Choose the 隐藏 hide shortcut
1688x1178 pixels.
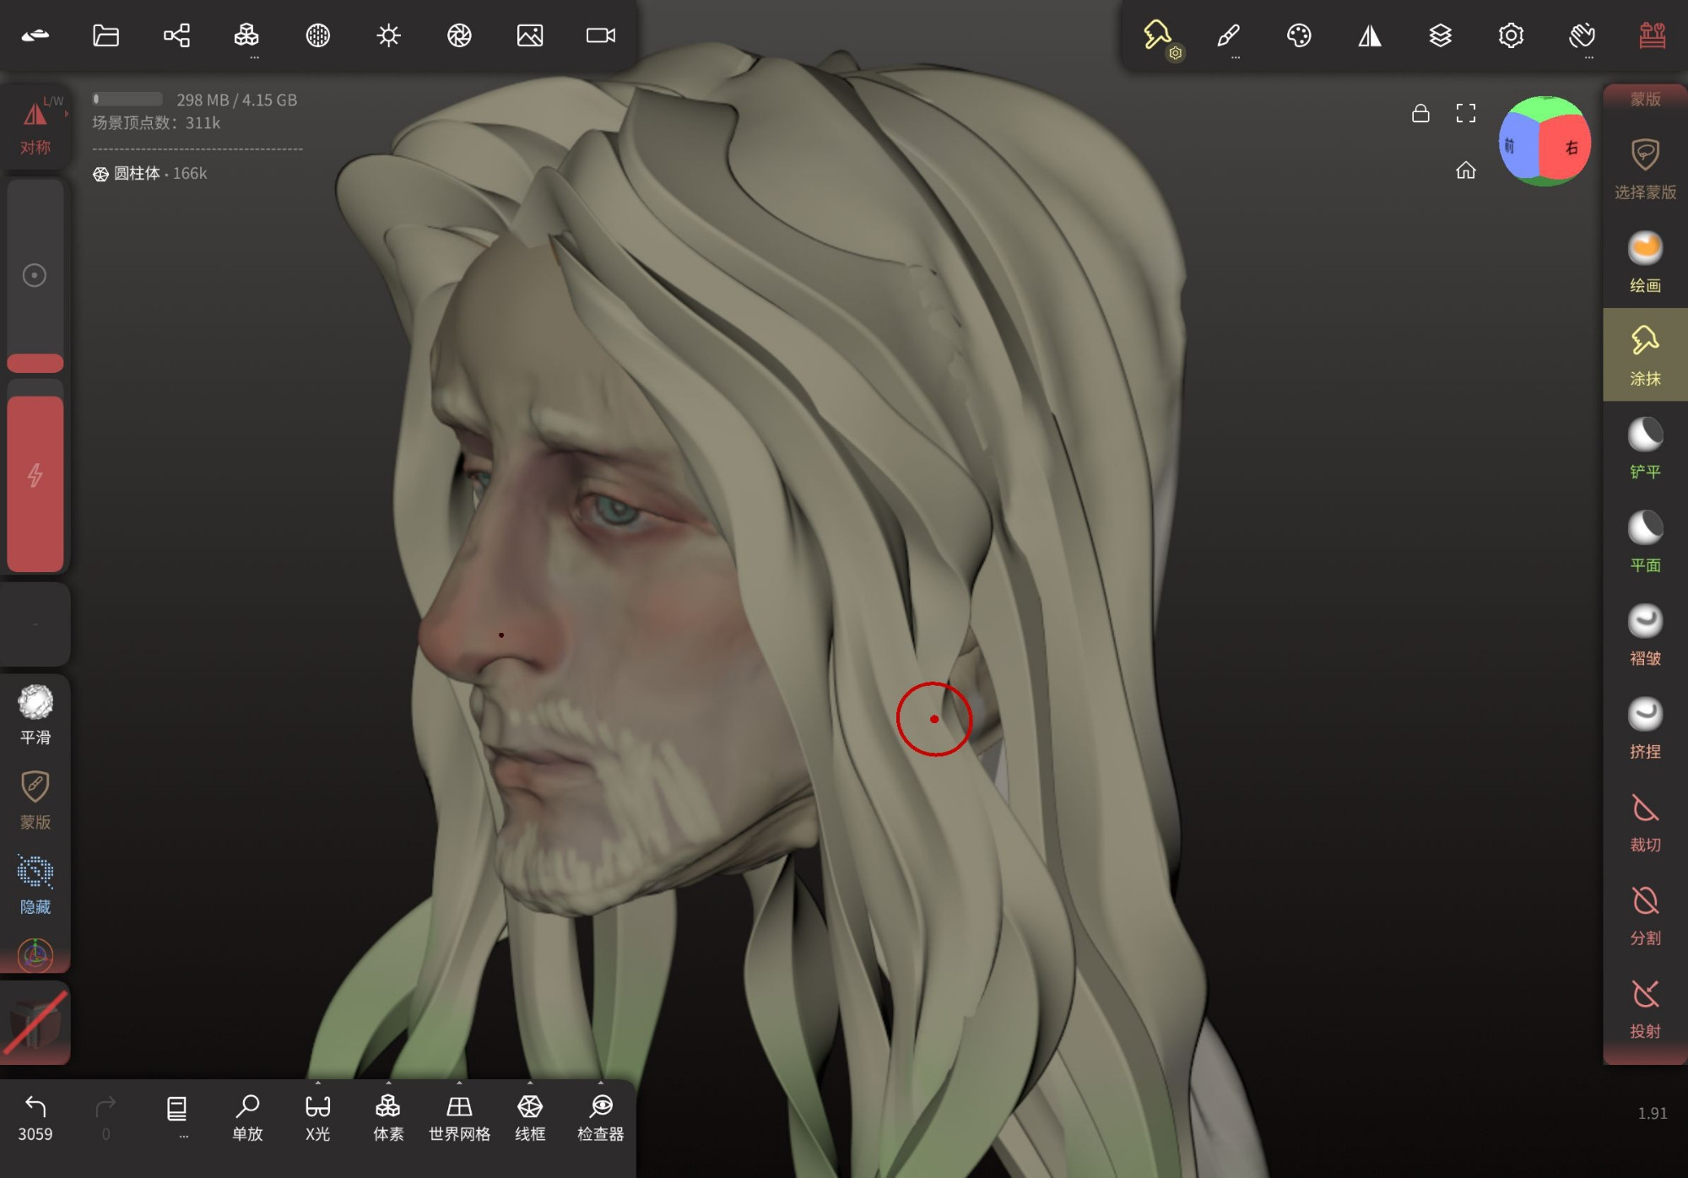pyautogui.click(x=35, y=884)
